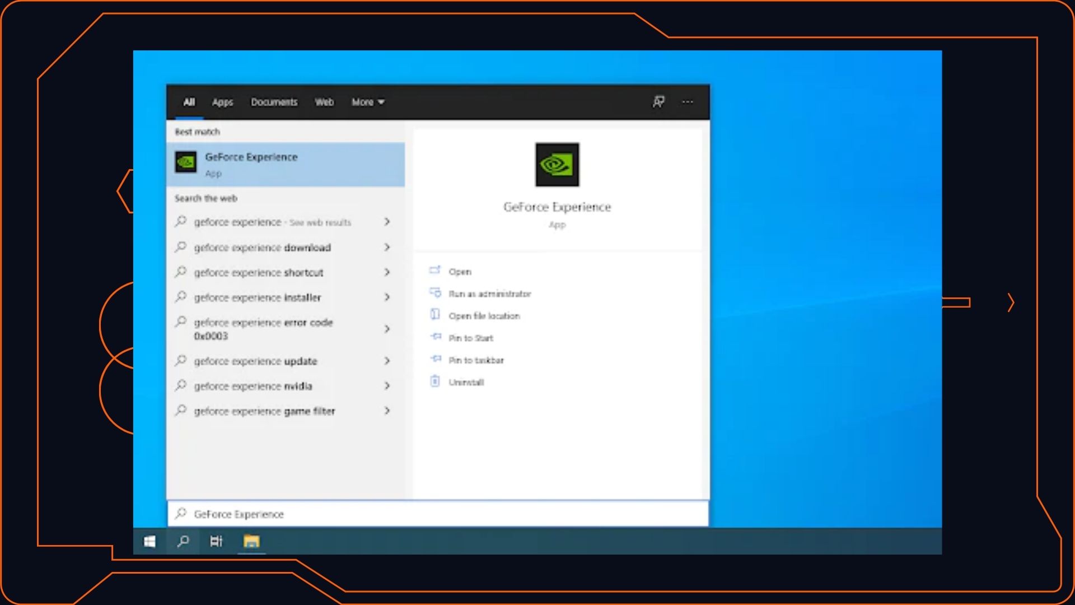Viewport: 1075px width, 605px height.
Task: Expand arrow for 'geforce experience update'
Action: click(387, 361)
